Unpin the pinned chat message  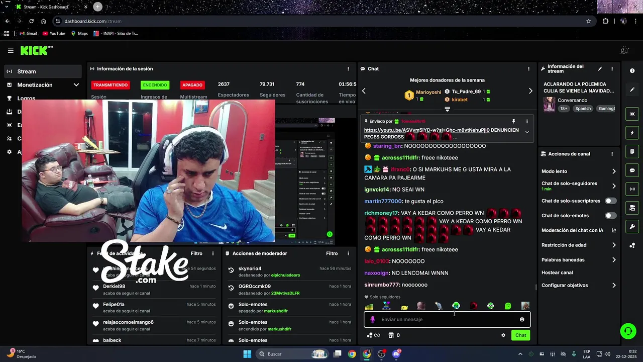(513, 121)
